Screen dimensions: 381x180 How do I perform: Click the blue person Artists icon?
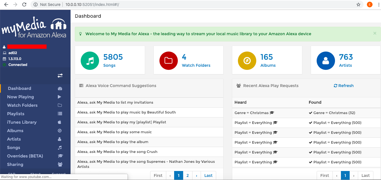coord(326,61)
